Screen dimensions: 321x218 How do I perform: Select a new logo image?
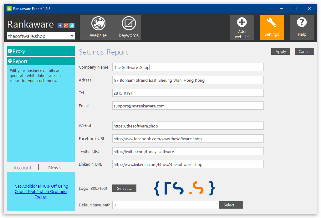point(124,188)
